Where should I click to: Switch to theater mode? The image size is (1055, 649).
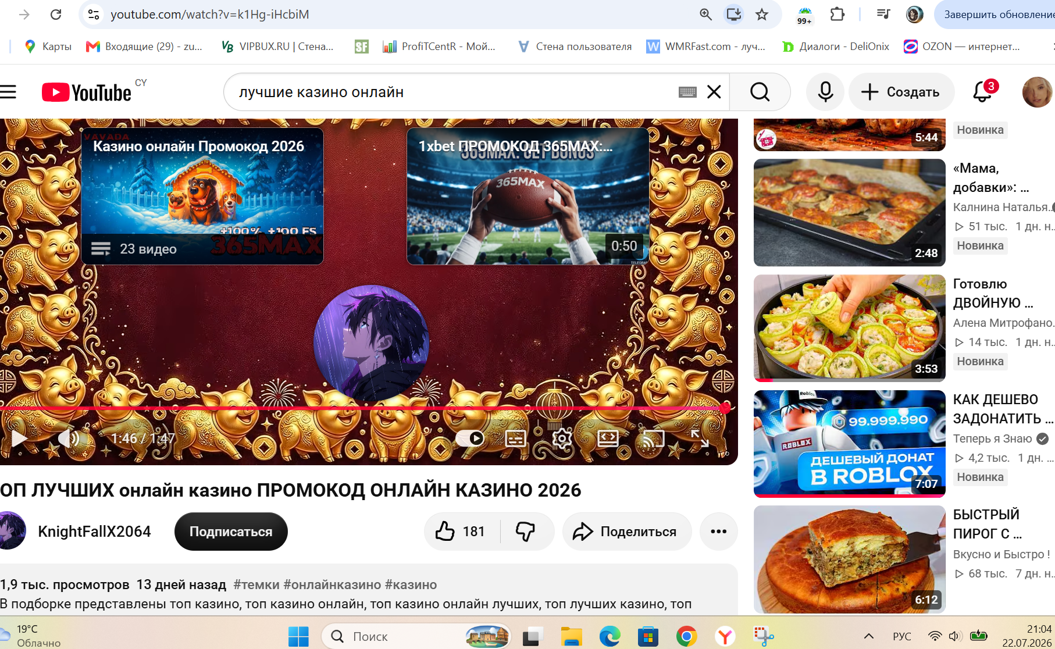coord(608,438)
